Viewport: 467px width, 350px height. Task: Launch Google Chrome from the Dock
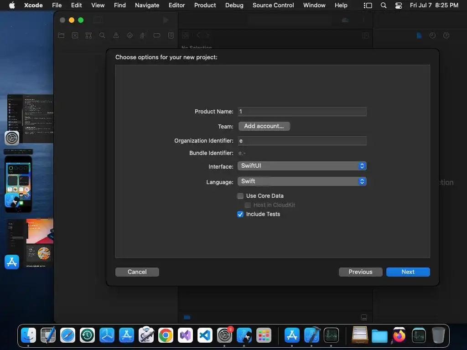(166, 335)
